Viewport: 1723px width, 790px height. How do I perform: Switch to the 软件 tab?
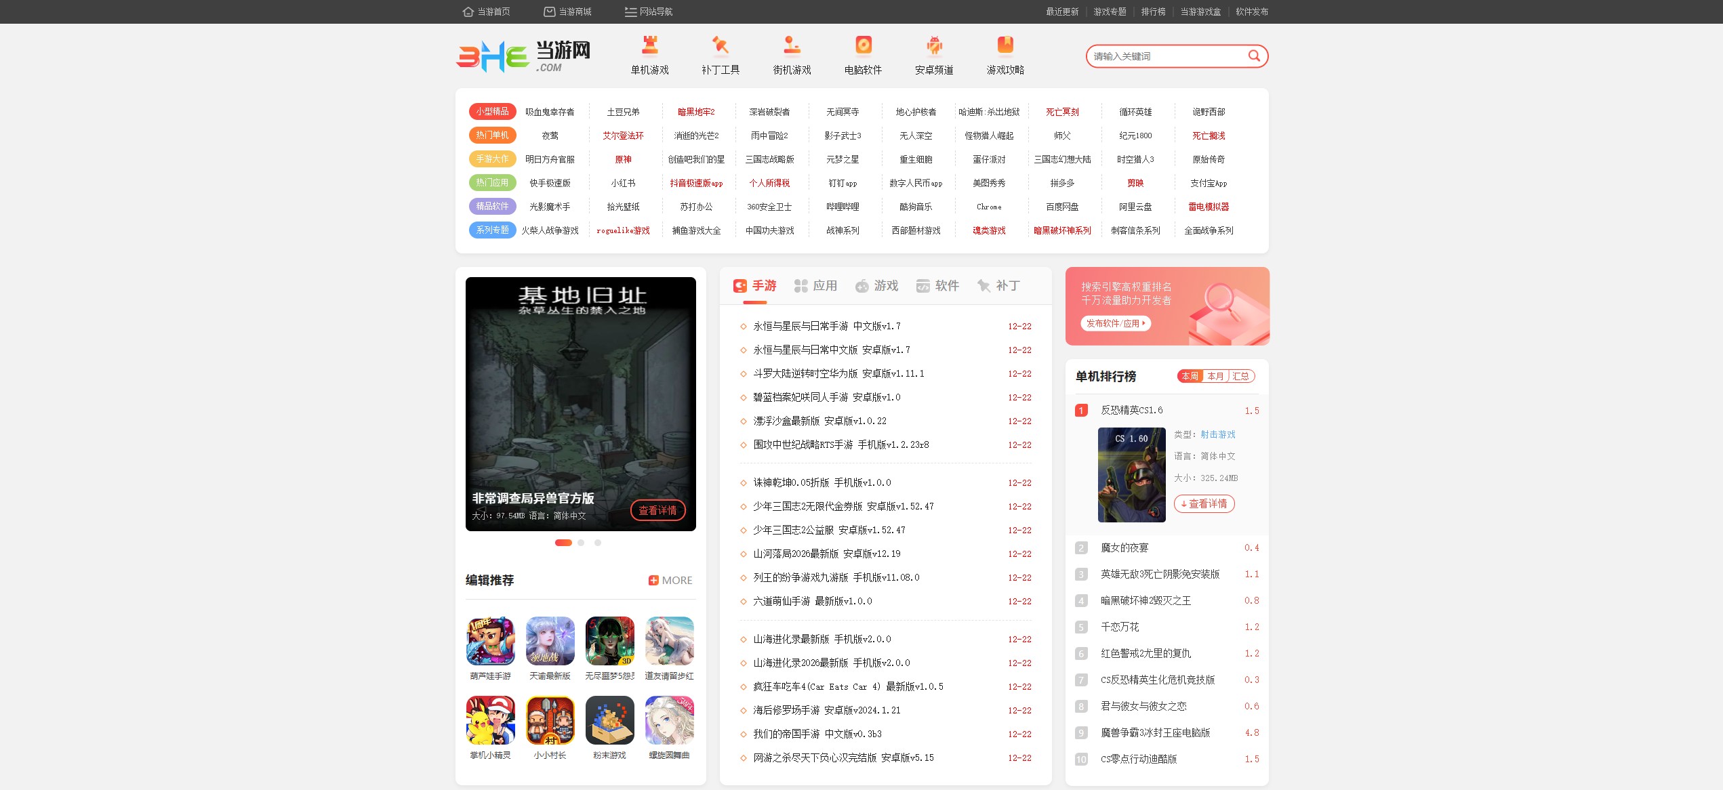point(937,285)
